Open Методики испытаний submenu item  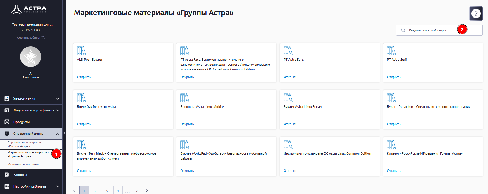point(23,164)
